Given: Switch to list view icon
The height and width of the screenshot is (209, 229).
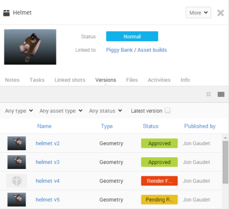Looking at the screenshot, I should click(x=221, y=94).
